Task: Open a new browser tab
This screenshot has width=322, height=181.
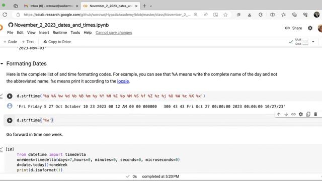Action: pyautogui.click(x=144, y=6)
